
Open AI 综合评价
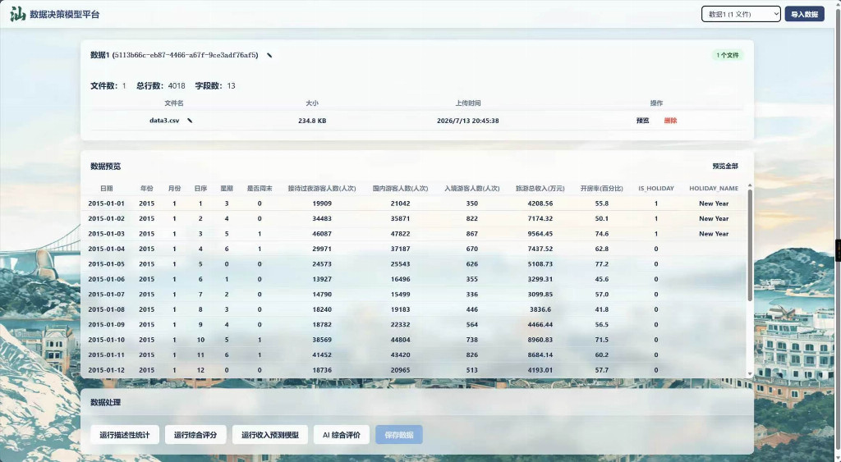click(341, 435)
